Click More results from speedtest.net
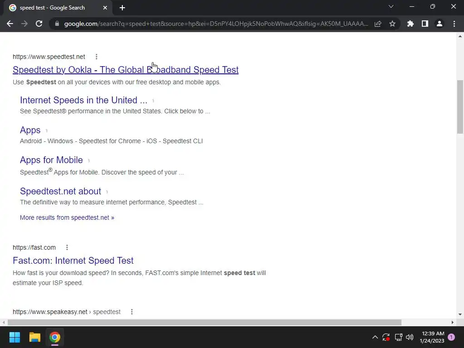 pos(67,217)
